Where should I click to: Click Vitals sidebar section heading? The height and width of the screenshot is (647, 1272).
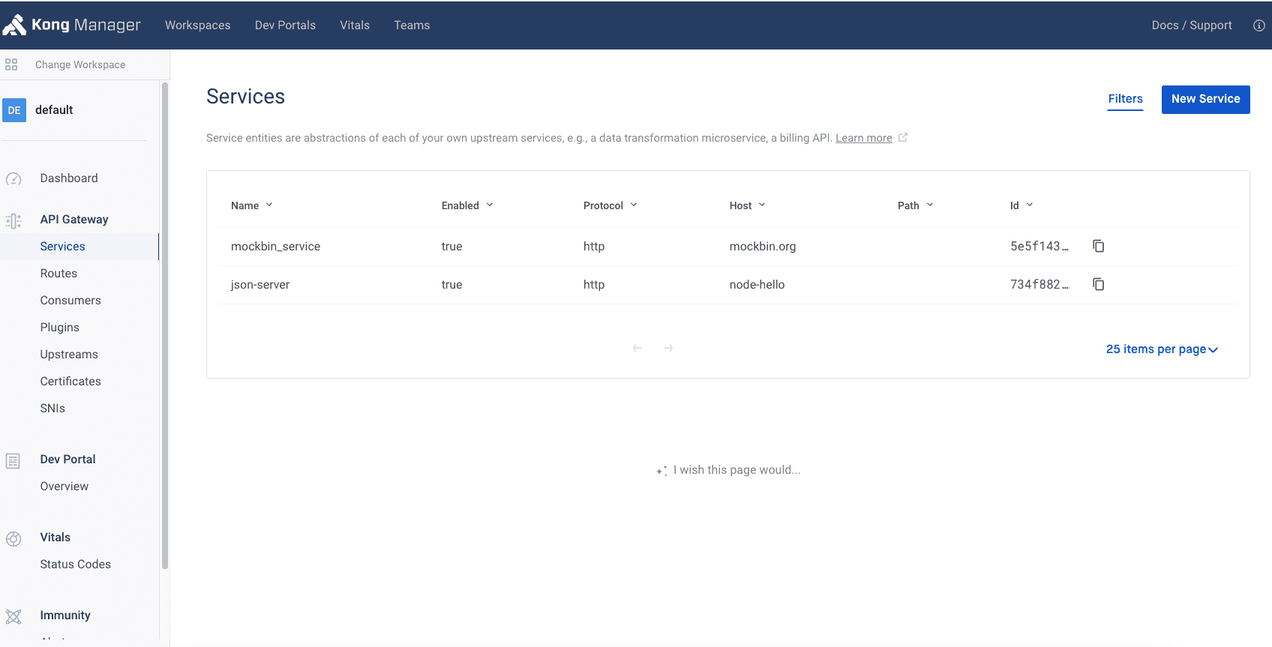pos(55,538)
